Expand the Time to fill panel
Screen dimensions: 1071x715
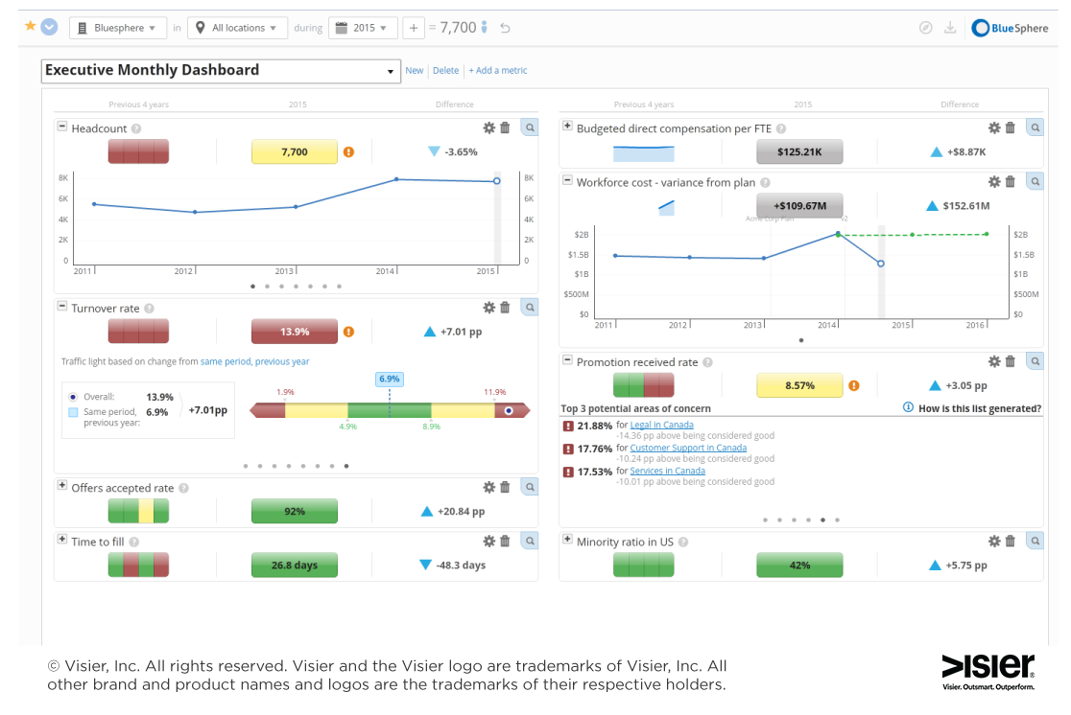click(x=61, y=541)
